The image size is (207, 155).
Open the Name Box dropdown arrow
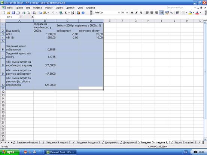(x=21, y=17)
